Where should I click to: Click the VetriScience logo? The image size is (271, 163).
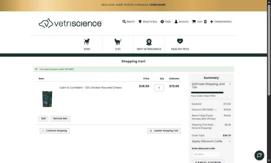coord(70,23)
